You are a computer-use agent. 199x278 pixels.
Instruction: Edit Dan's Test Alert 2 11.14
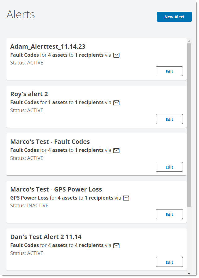pos(169,262)
